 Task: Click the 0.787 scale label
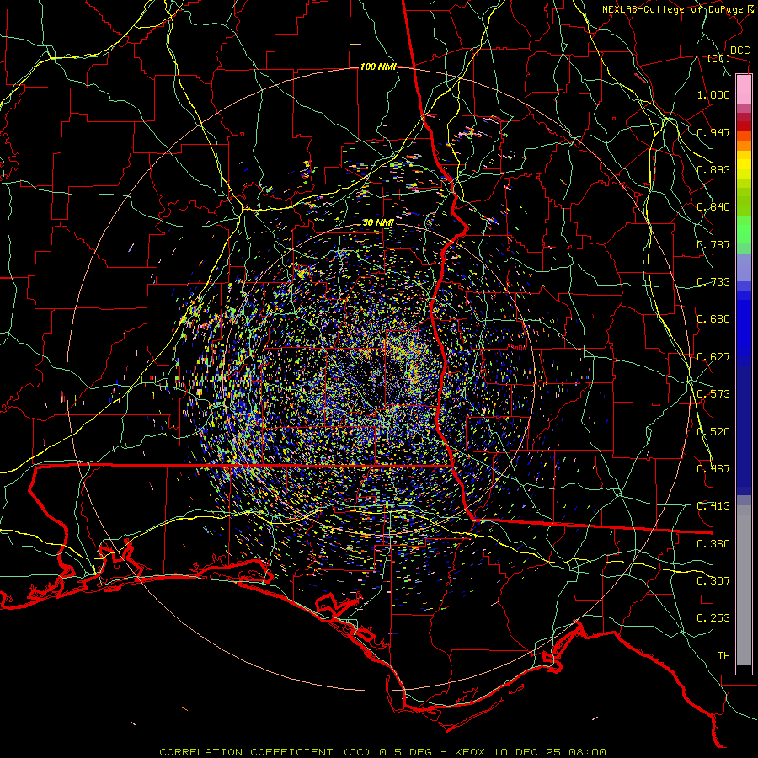pos(713,244)
